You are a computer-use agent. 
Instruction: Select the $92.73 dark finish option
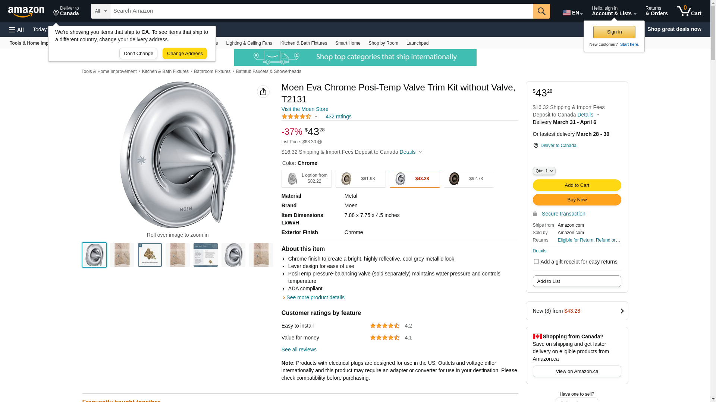469,179
